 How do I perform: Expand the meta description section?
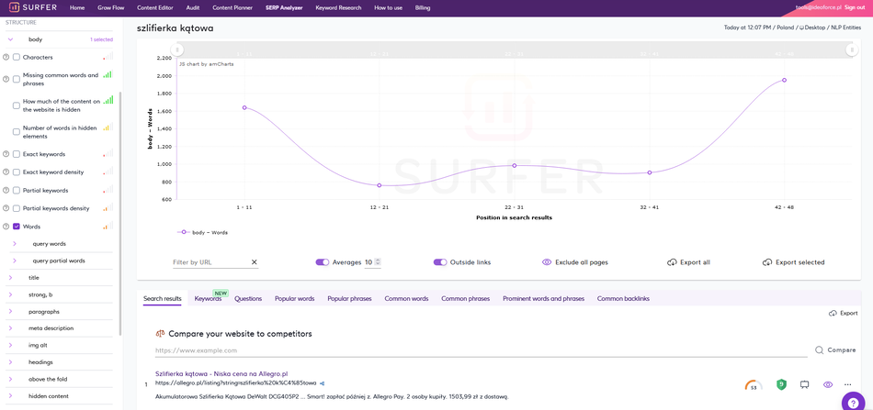coord(10,328)
